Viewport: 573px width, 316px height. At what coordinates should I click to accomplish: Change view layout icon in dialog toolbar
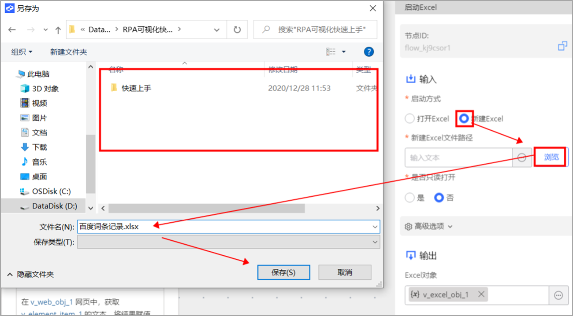(x=331, y=52)
